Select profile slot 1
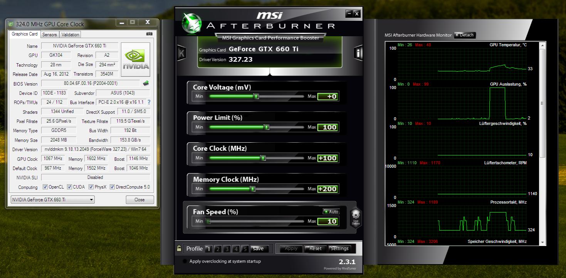The image size is (566, 278). click(x=208, y=249)
